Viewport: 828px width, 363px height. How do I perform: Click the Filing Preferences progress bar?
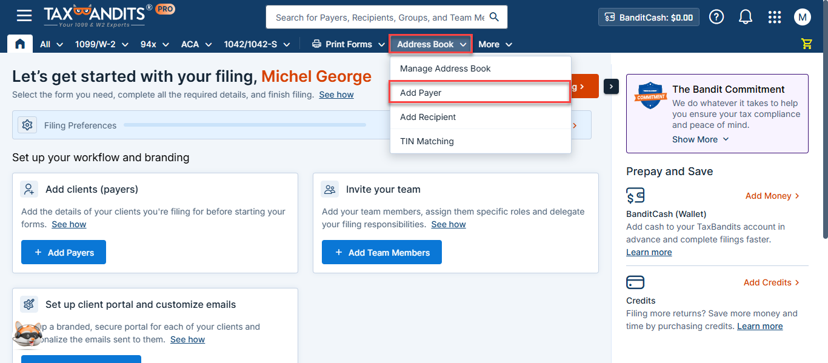245,125
